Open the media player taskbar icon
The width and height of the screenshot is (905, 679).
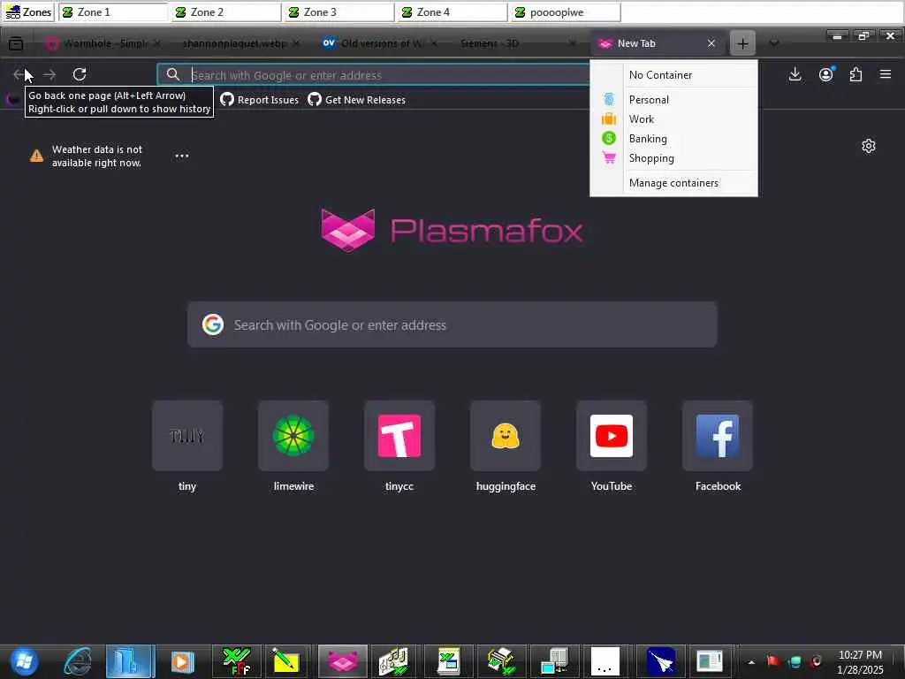[x=182, y=661]
